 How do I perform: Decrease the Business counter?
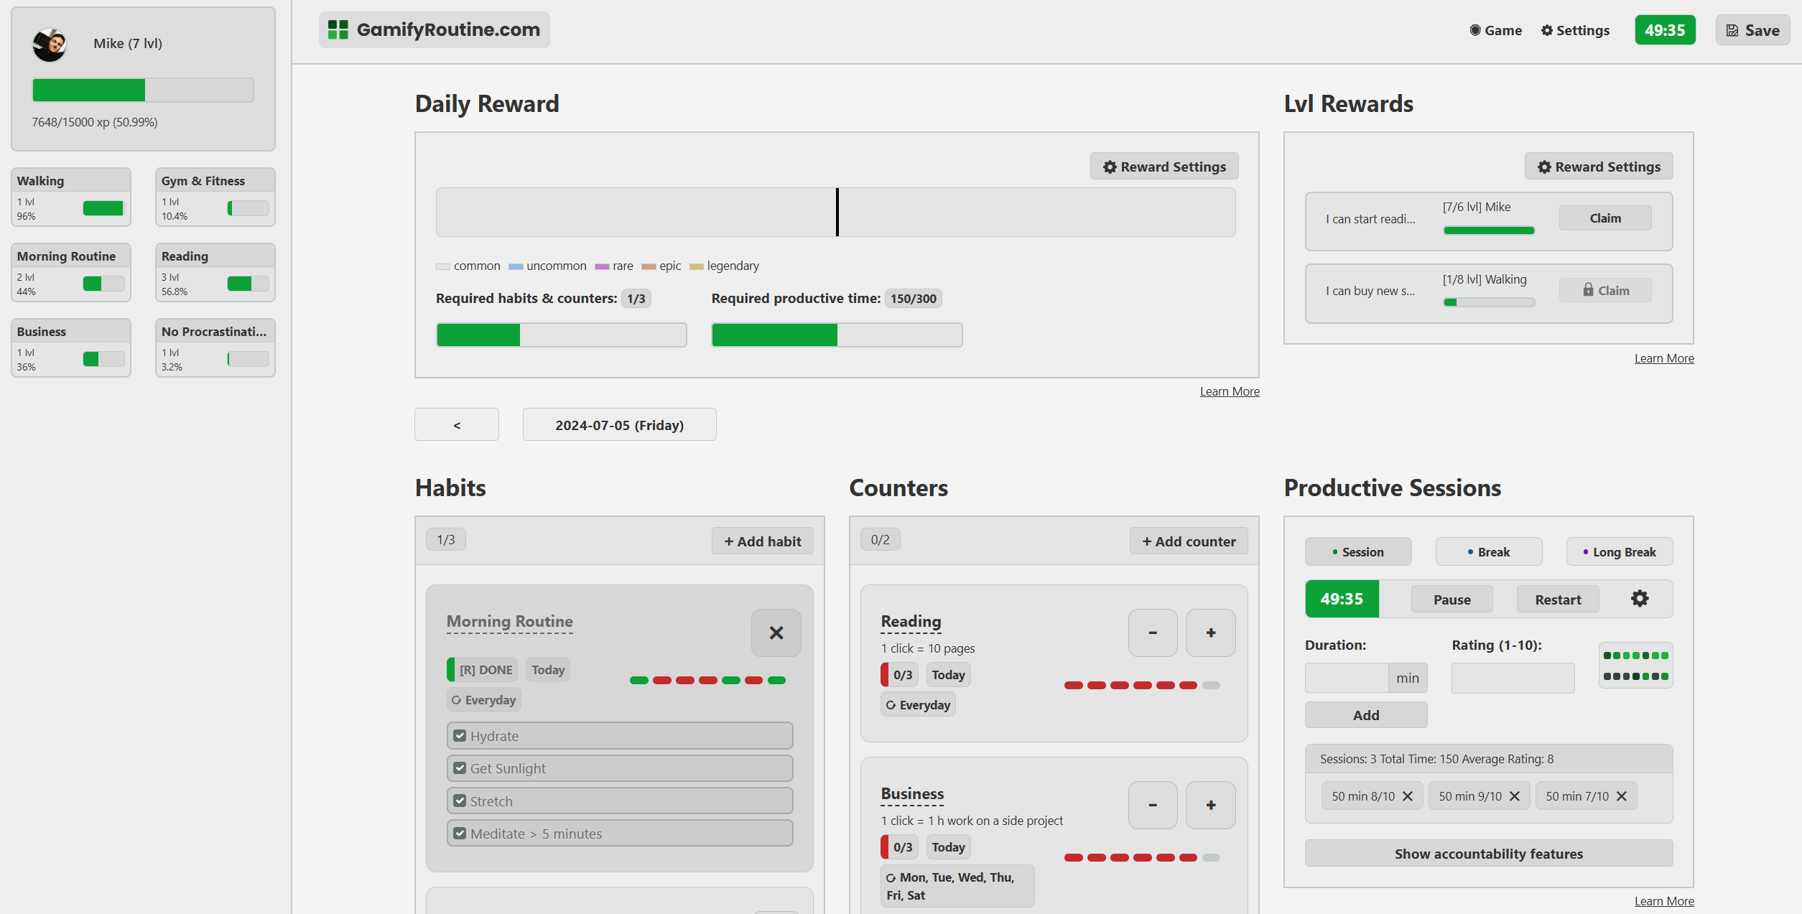point(1153,805)
